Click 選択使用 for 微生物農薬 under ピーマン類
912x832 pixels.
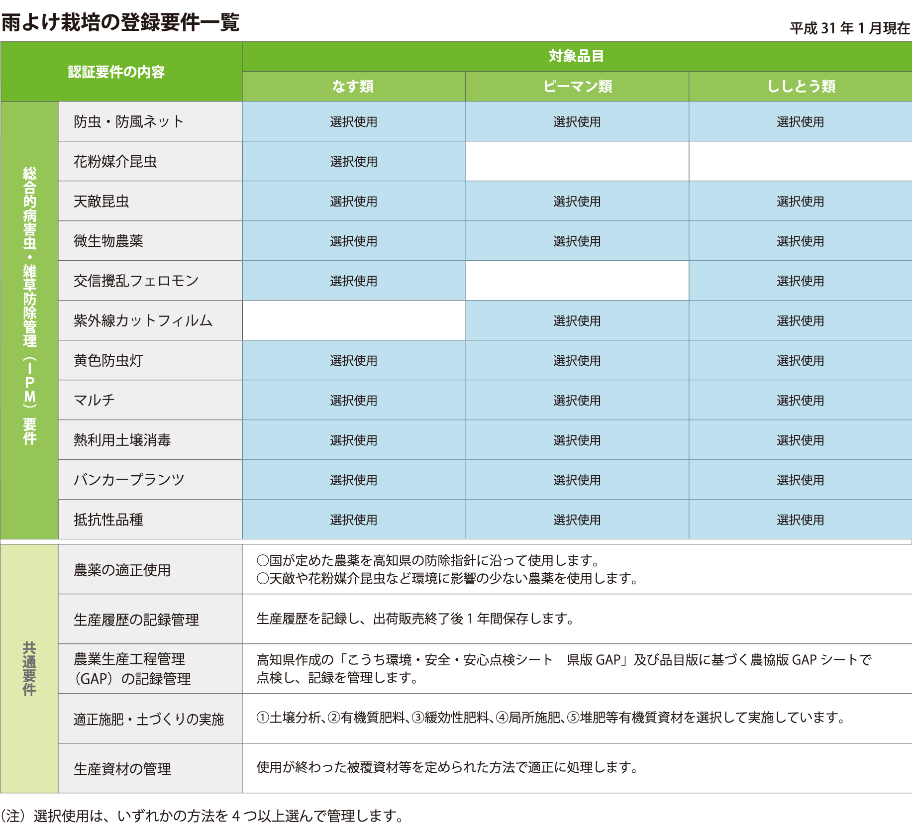[x=577, y=241]
